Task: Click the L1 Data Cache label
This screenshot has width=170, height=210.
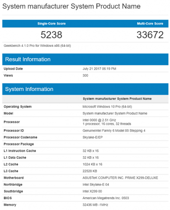Action: click(15, 157)
